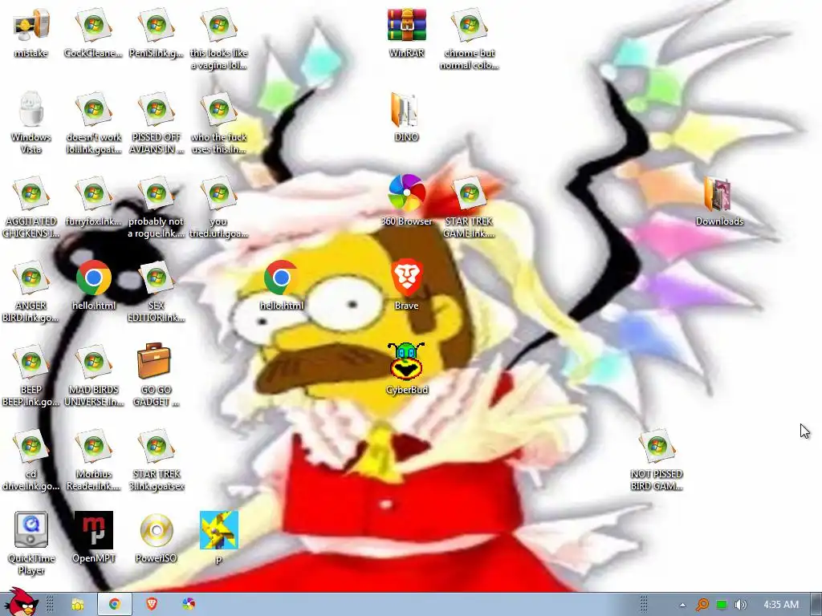This screenshot has height=616, width=822.
Task: Click the Show Desktop button at taskbar end
Action: 816,605
